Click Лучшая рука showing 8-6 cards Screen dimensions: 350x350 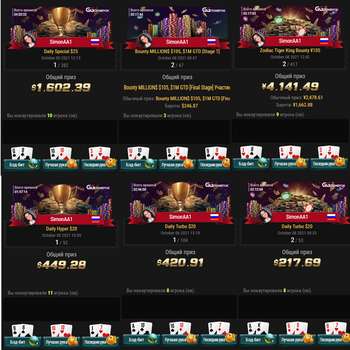(x=177, y=164)
